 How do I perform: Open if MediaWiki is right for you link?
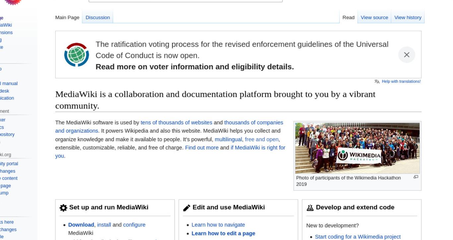[170, 151]
